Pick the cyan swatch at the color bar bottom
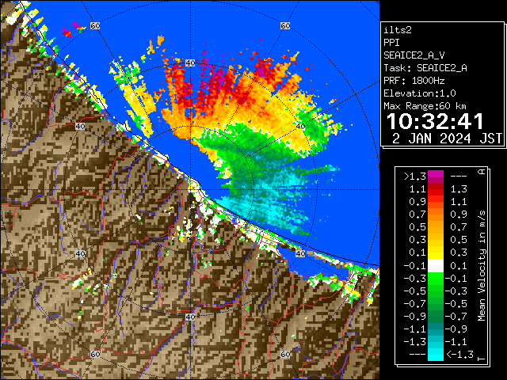 click(x=436, y=354)
